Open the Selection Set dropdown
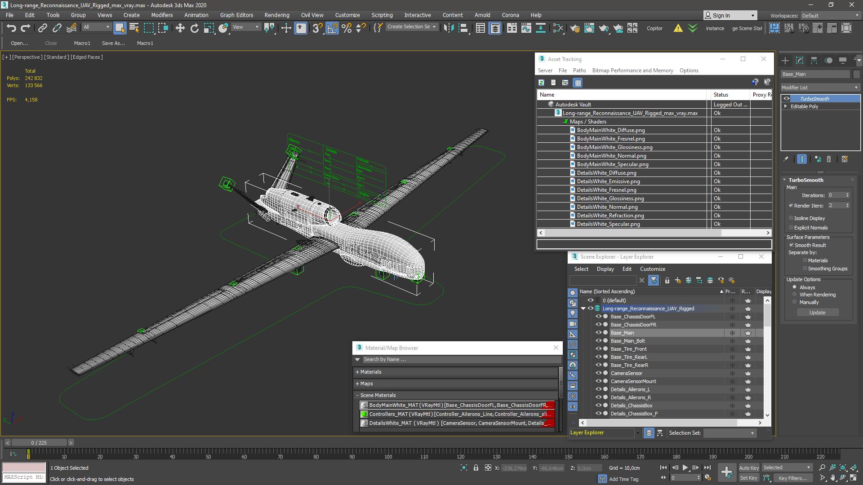The image size is (863, 485). point(729,433)
